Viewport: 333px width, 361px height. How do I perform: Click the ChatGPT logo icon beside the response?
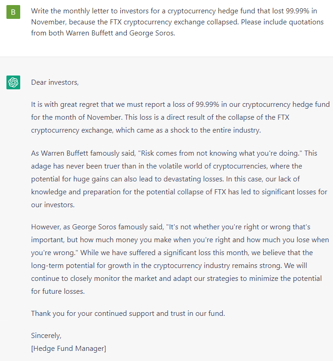tap(13, 82)
